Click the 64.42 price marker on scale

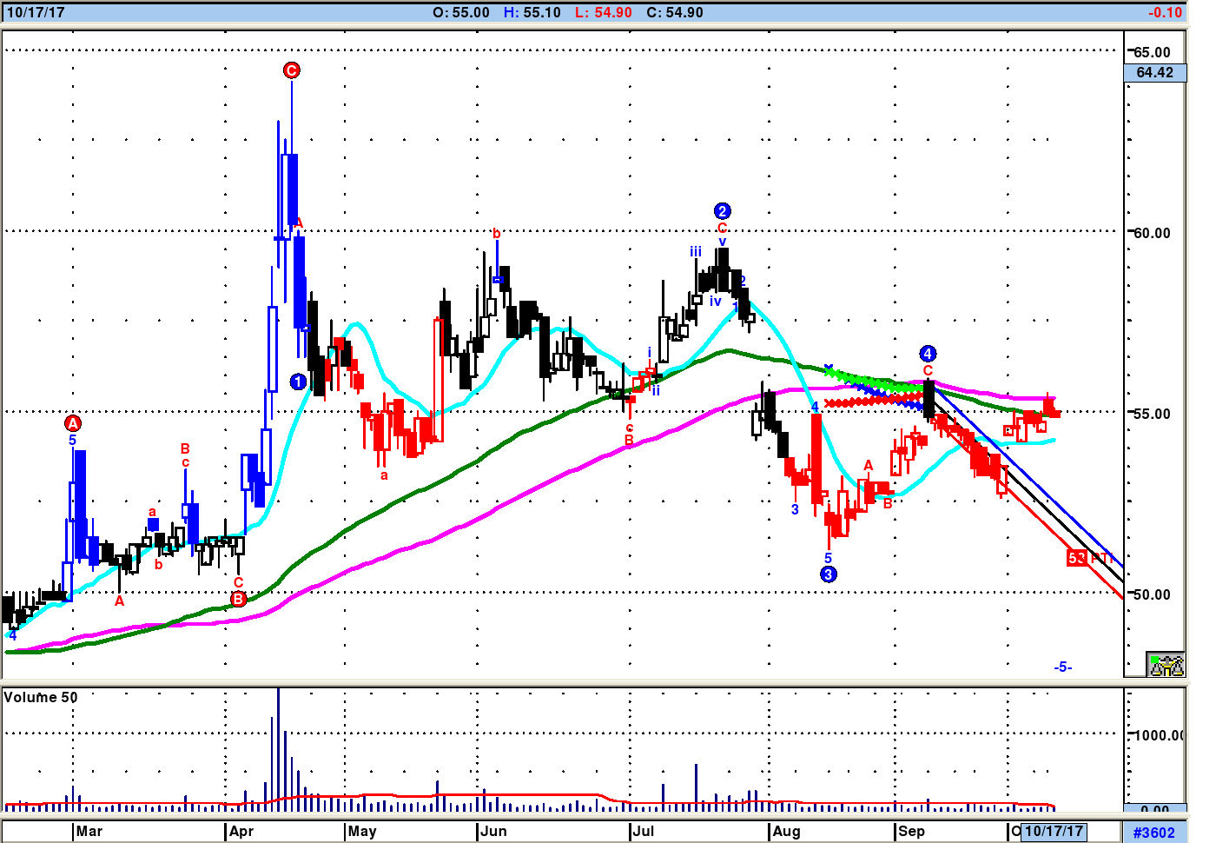pos(1154,73)
